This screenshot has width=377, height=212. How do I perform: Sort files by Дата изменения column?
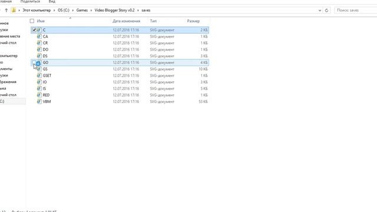tap(127, 21)
